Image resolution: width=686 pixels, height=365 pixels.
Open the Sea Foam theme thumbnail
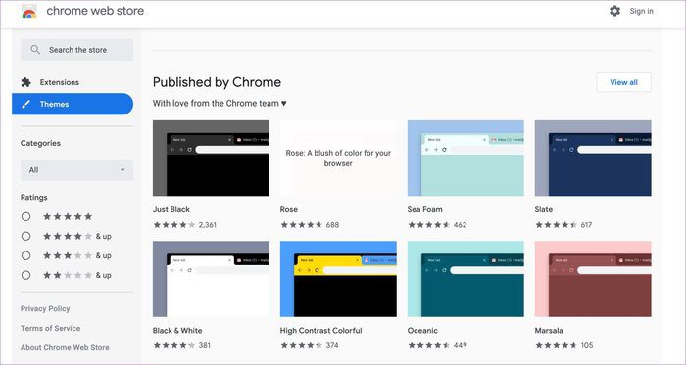coord(465,159)
